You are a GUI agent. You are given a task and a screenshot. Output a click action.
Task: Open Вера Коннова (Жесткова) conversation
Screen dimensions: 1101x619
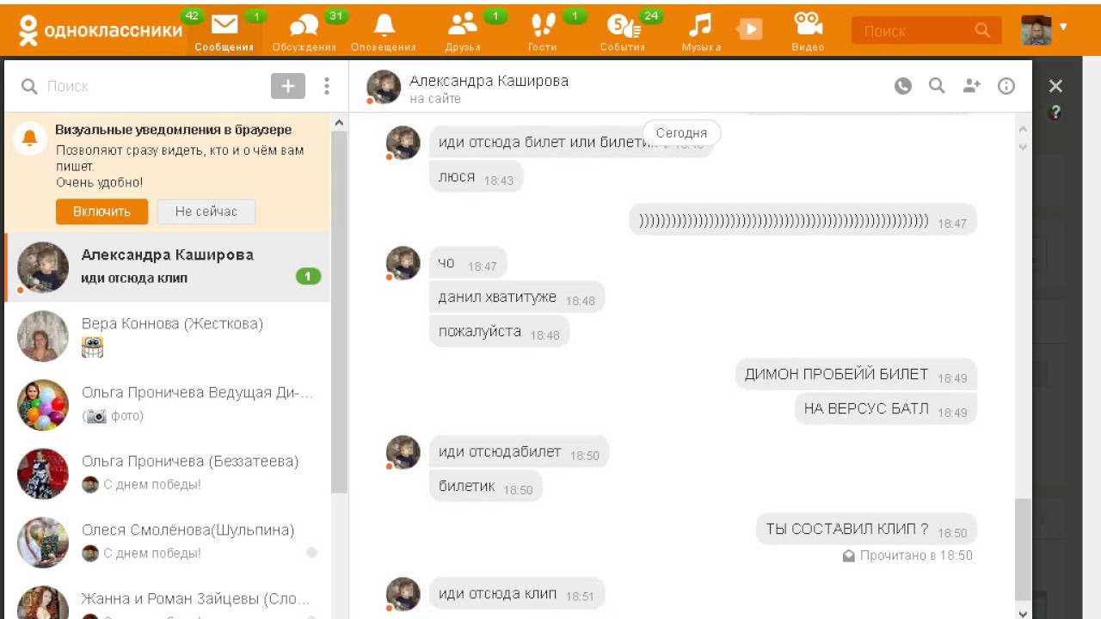coord(168,335)
